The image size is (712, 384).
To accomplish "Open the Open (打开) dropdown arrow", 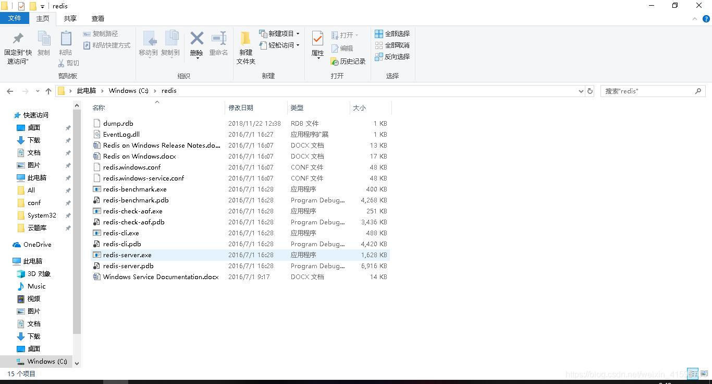I will (357, 35).
